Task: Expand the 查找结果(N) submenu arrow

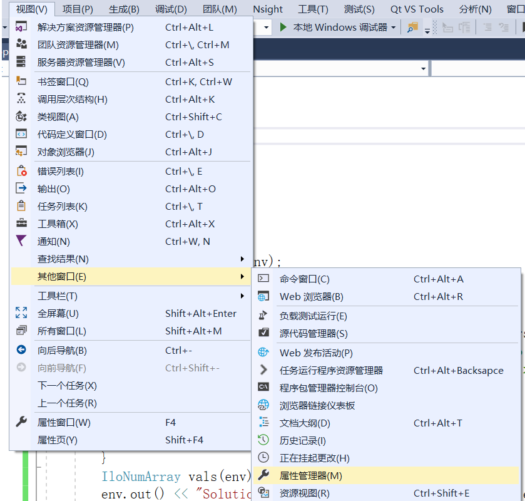Action: [242, 259]
